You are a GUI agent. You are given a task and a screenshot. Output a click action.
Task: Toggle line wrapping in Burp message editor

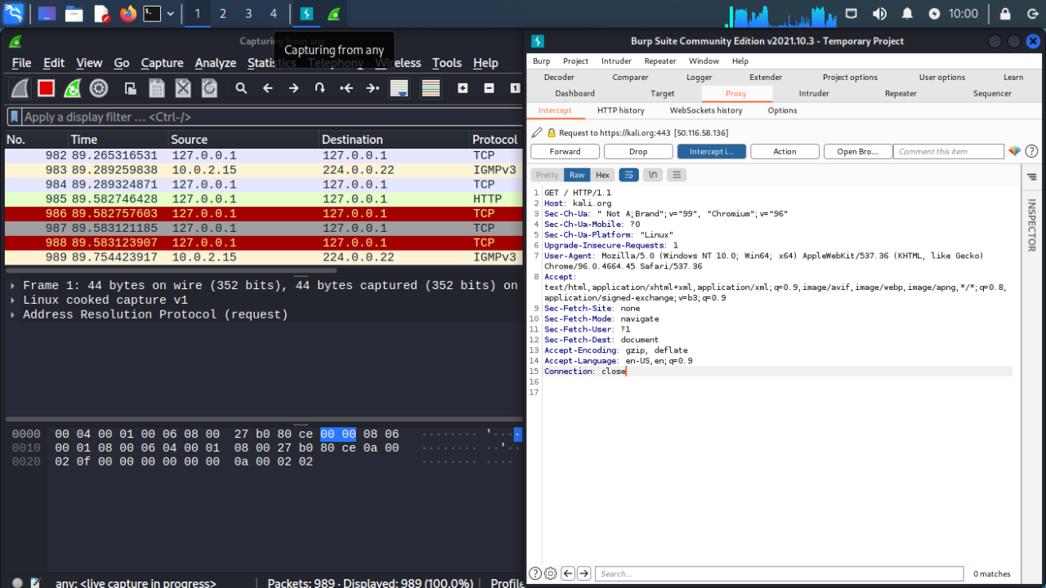coord(628,175)
